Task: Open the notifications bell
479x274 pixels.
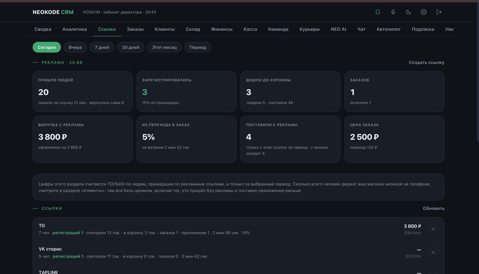Action: [378, 12]
